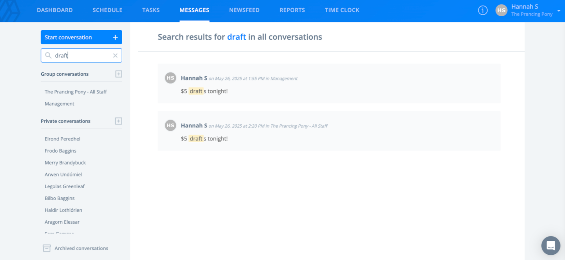The height and width of the screenshot is (260, 565).
Task: Click Hannah S avatar in Management result
Action: click(170, 78)
